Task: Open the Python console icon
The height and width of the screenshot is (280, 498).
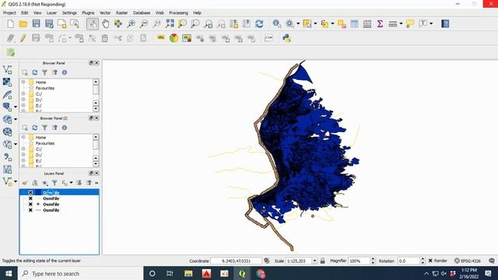Action: [x=287, y=38]
